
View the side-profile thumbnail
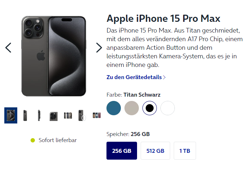click(x=39, y=116)
